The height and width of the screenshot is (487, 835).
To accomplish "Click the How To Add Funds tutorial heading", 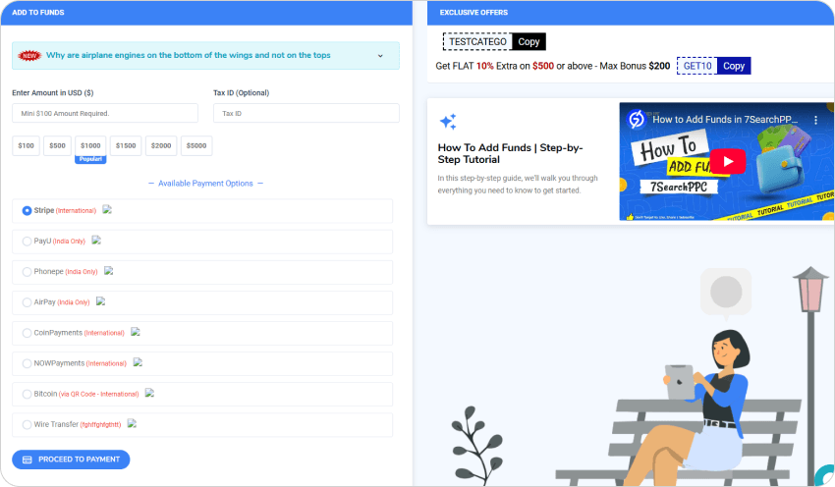I will 510,154.
